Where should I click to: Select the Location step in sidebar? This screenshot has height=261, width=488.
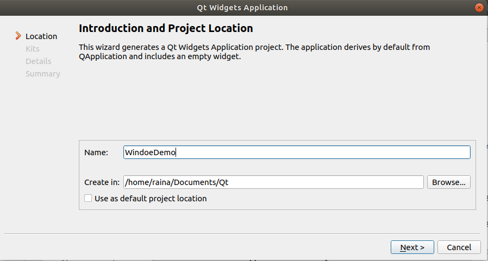pos(41,36)
